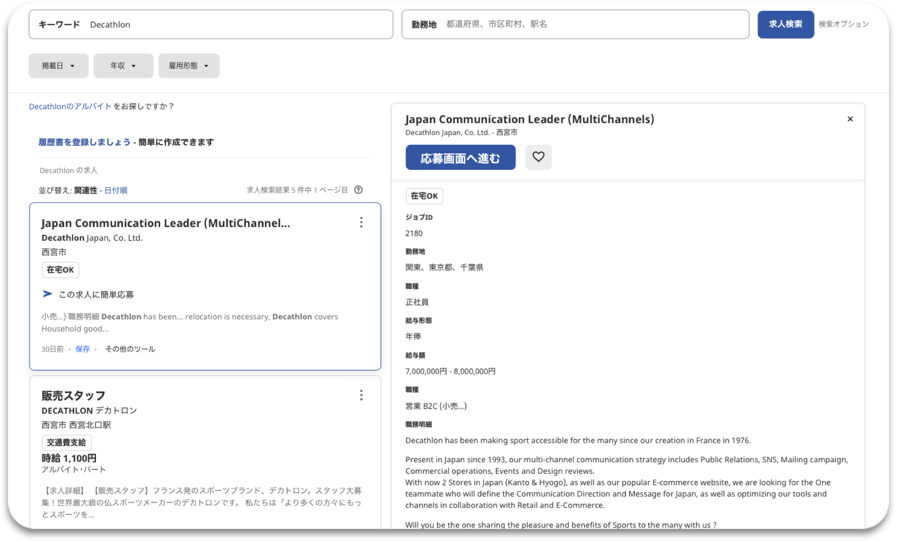897x541 pixels.
Task: Click the 応募画面へ進む apply button
Action: [x=460, y=157]
